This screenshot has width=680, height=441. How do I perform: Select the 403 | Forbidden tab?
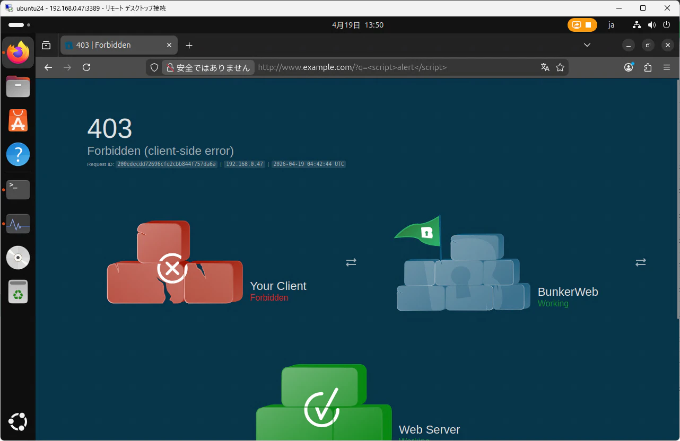tap(119, 45)
